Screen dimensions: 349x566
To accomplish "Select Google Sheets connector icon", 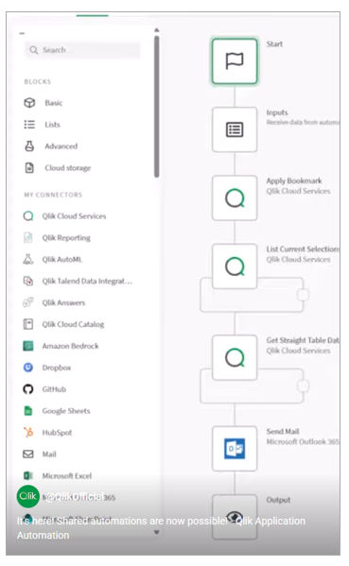I will coord(28,411).
